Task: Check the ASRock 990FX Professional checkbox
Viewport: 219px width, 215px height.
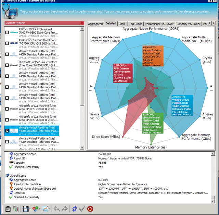Action: (7, 33)
